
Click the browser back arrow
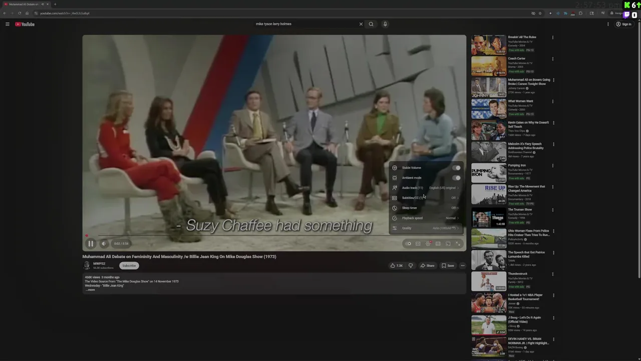click(5, 13)
